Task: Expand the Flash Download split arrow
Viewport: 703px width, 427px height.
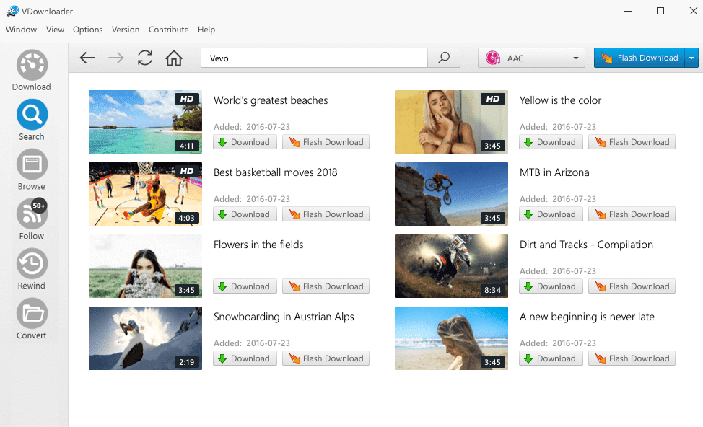Action: click(691, 58)
